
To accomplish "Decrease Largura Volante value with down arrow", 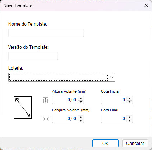I will [x=81, y=120].
